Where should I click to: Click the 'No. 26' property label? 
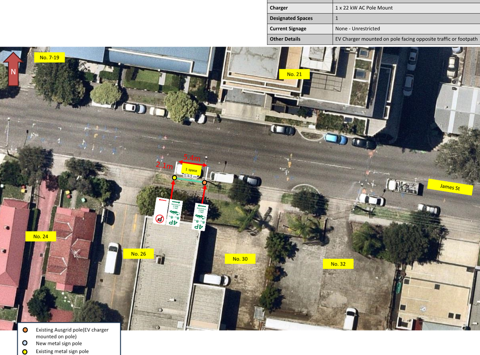pos(138,254)
